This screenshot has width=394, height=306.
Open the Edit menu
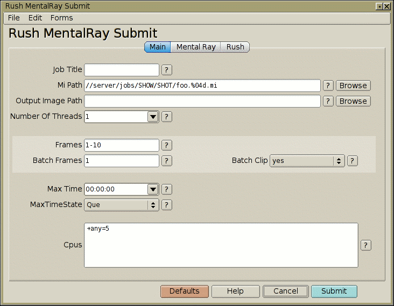(x=35, y=18)
